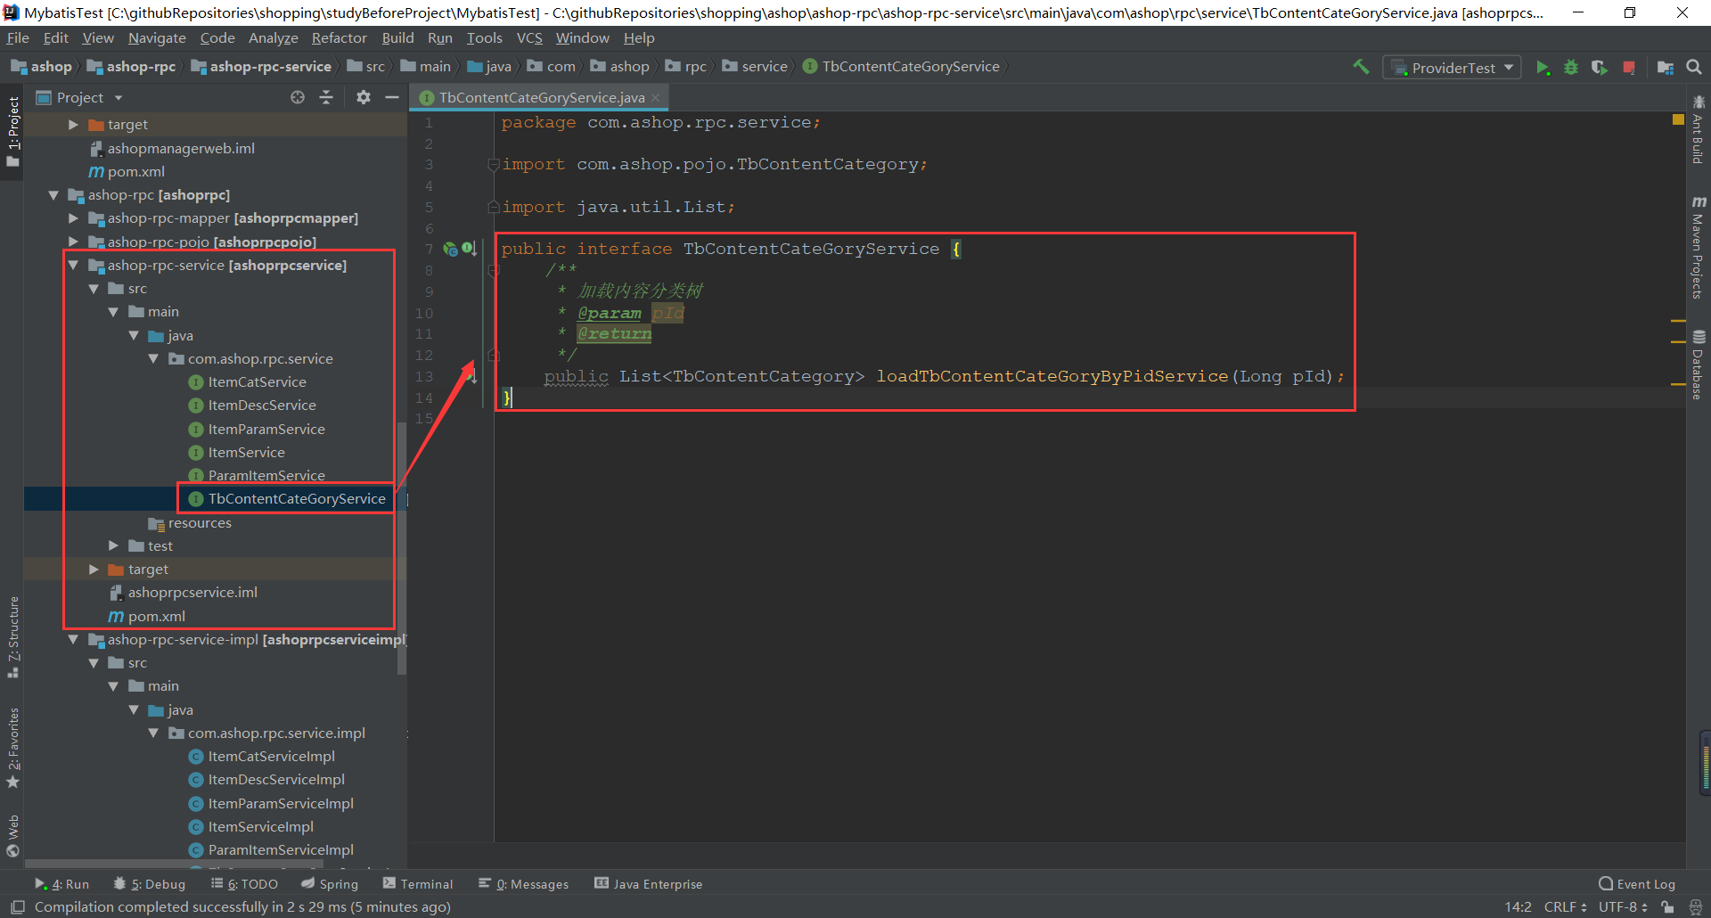Open the Web tool window

point(12,836)
